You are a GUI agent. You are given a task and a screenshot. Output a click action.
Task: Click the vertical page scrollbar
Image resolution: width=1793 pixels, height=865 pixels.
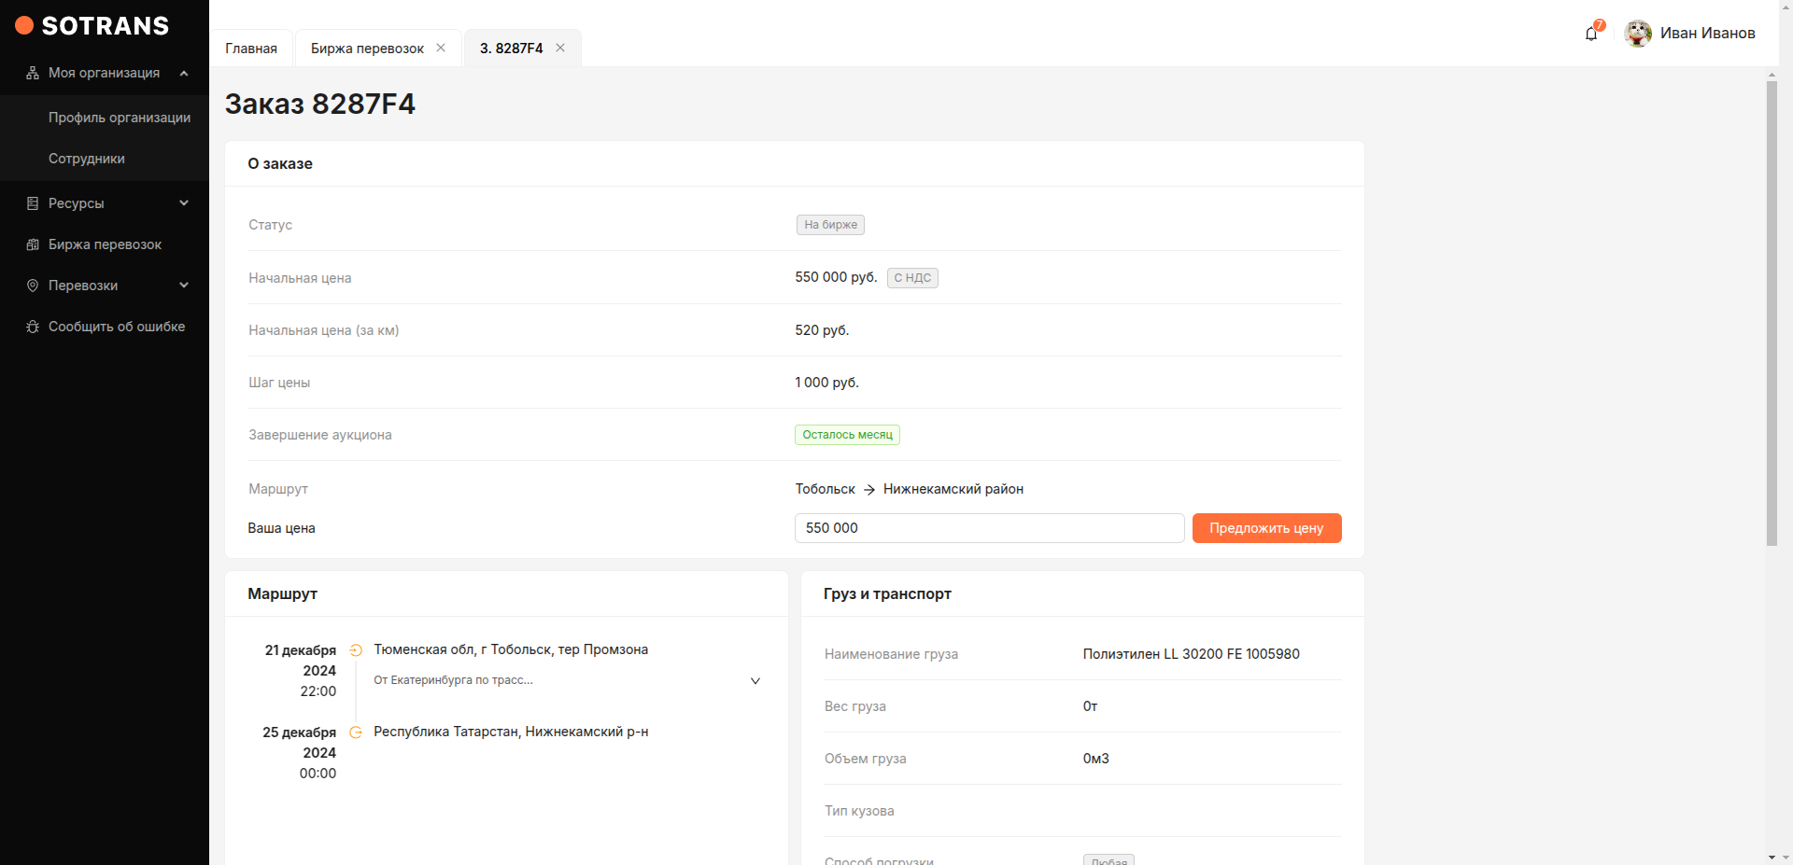coord(1772,313)
